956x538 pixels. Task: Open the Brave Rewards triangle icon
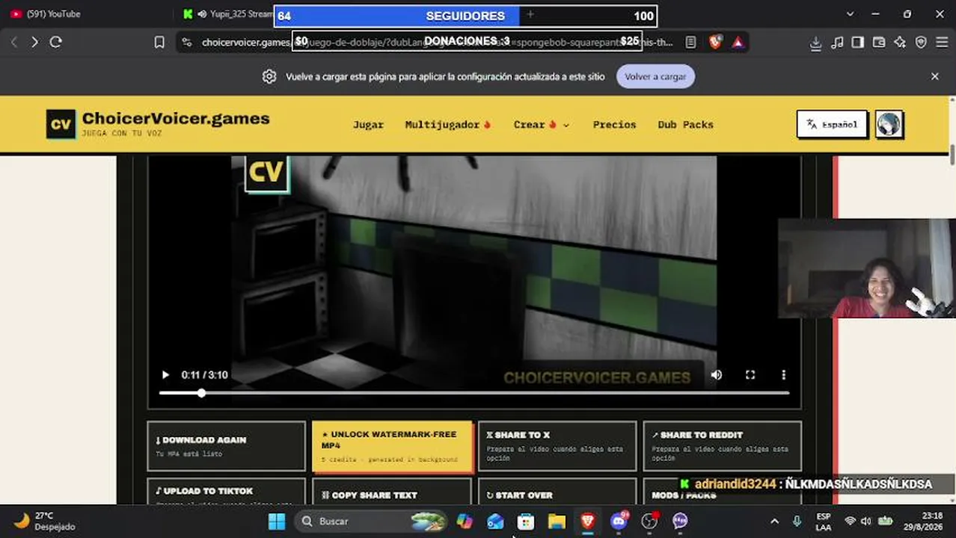(x=738, y=43)
